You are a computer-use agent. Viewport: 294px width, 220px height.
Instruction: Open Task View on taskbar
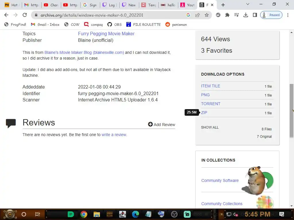[x=38, y=214]
